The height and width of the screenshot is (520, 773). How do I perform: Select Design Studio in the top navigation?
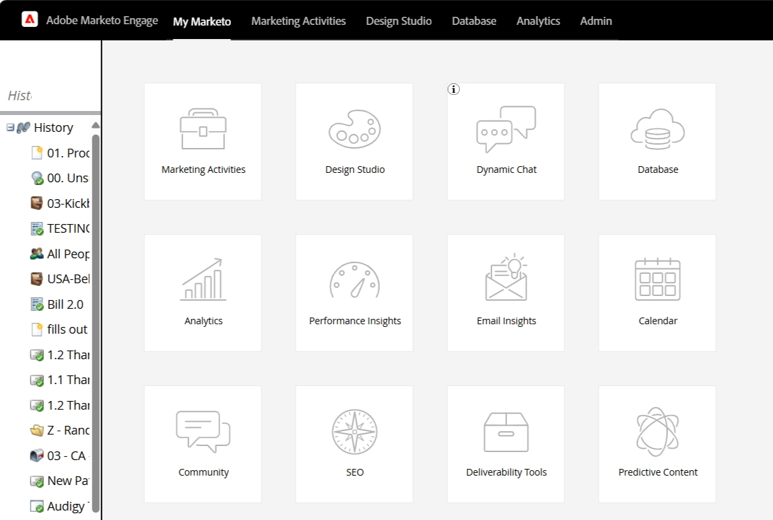click(399, 21)
